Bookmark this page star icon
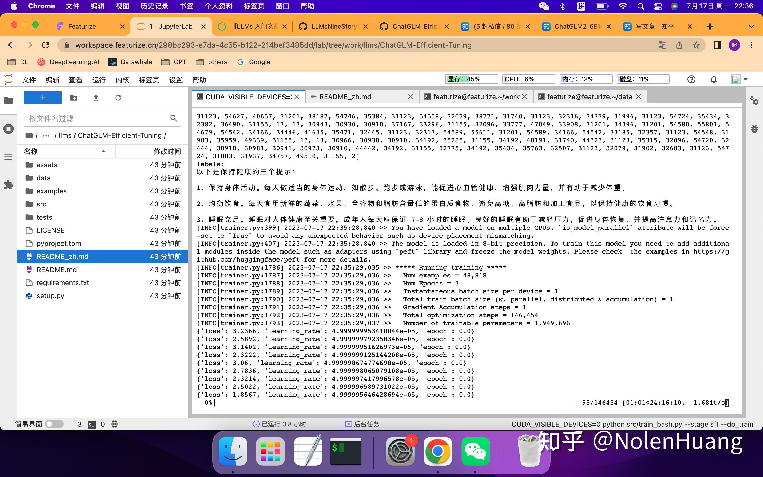 696,45
